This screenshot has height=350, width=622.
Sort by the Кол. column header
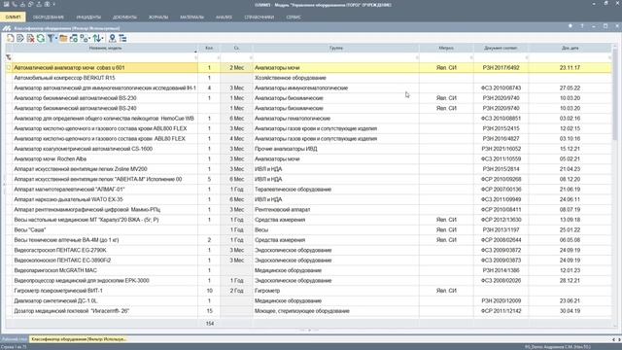coord(209,48)
